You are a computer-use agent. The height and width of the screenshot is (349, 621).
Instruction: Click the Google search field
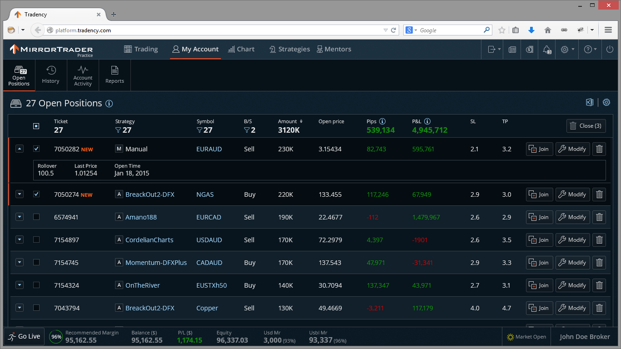pos(448,30)
